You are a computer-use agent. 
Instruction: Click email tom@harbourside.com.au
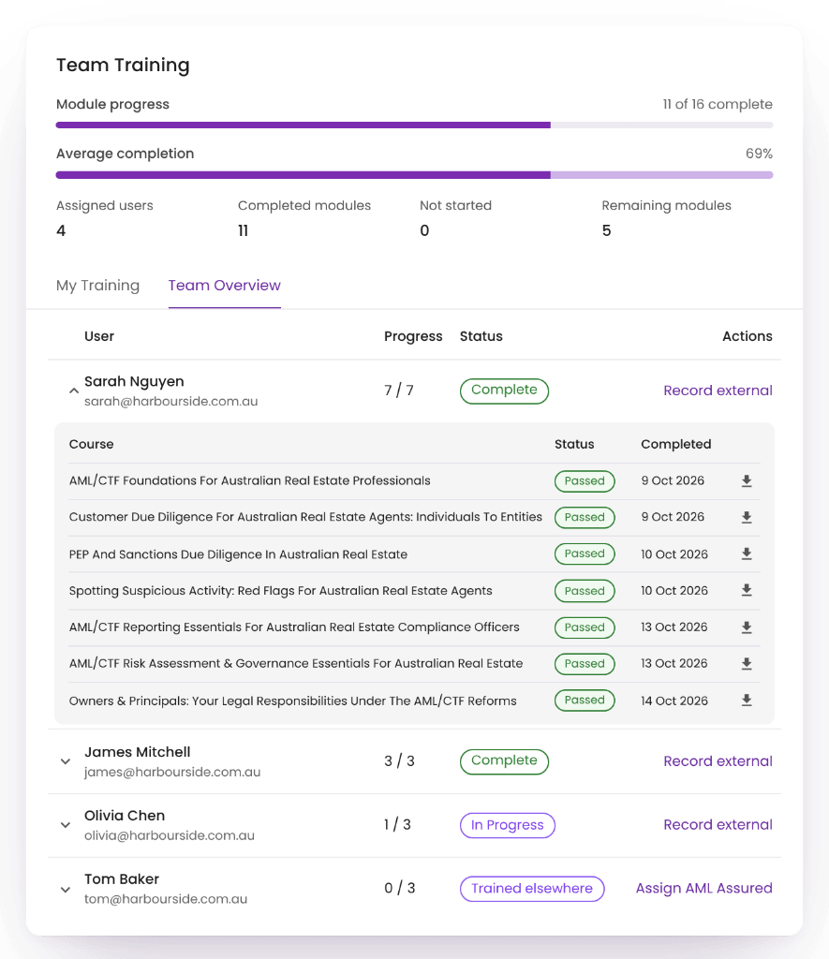tap(166, 899)
